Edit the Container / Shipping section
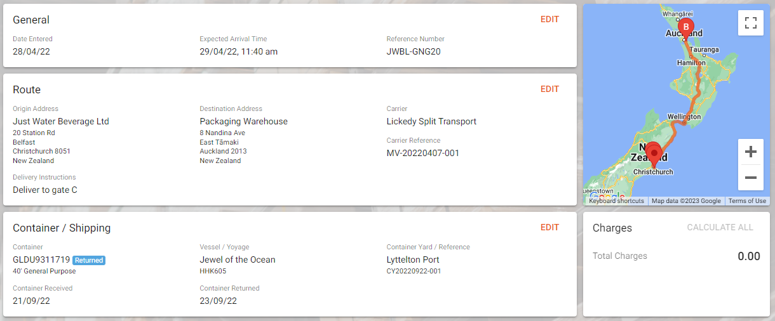 549,227
